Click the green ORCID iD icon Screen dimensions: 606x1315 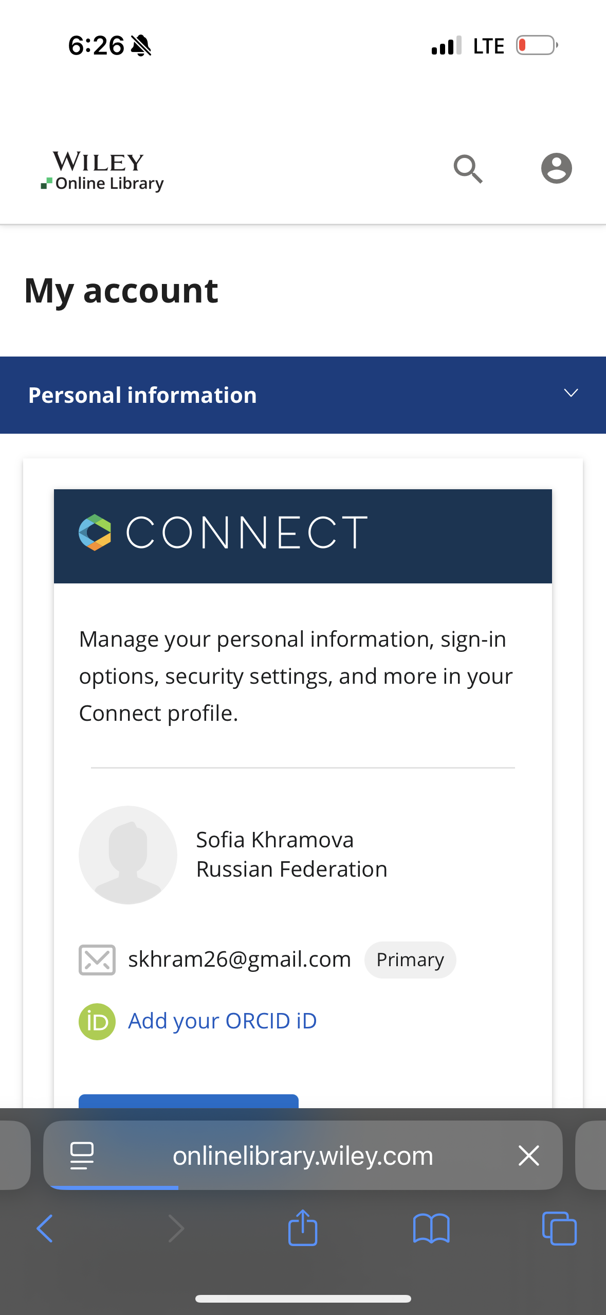click(97, 1021)
